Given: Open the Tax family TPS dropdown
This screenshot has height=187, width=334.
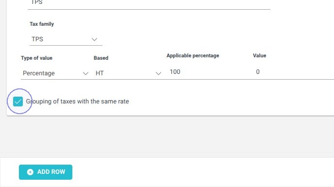Looking at the screenshot, I should point(66,39).
